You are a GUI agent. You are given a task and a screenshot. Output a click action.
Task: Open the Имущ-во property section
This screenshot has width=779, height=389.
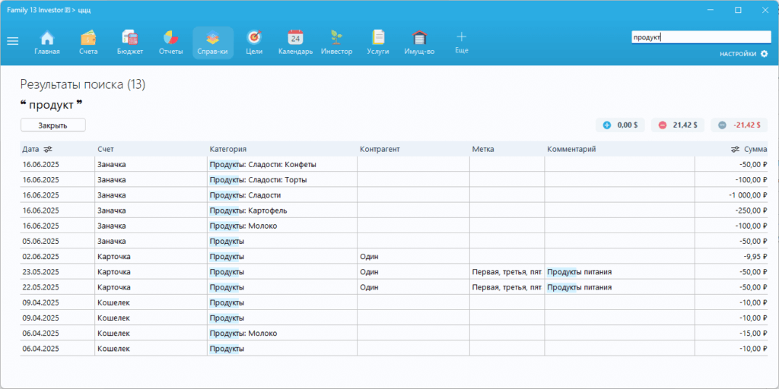point(419,43)
